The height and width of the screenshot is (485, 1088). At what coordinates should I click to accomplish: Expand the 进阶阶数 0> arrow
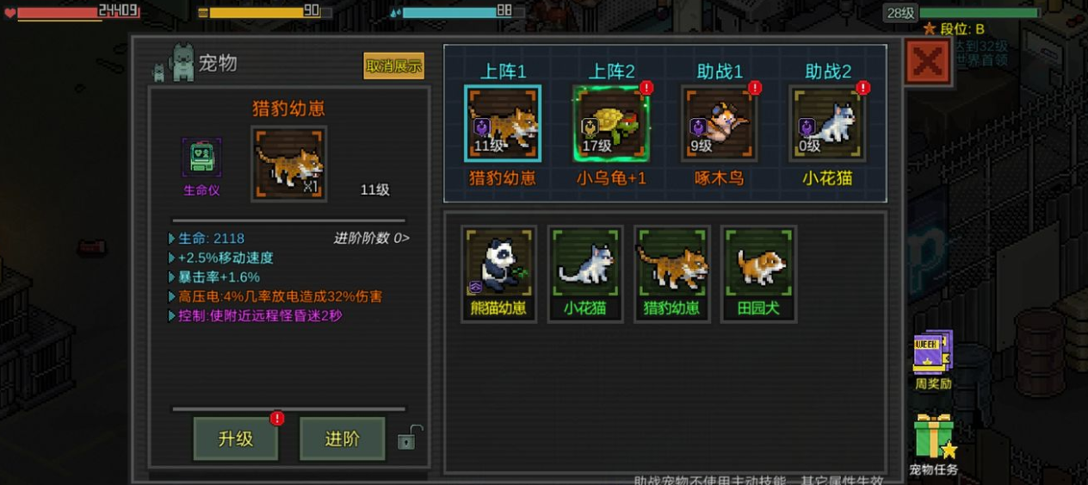(x=371, y=239)
